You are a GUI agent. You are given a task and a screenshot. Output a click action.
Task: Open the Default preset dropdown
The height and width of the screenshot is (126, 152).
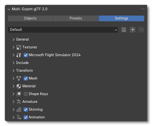tap(63, 30)
